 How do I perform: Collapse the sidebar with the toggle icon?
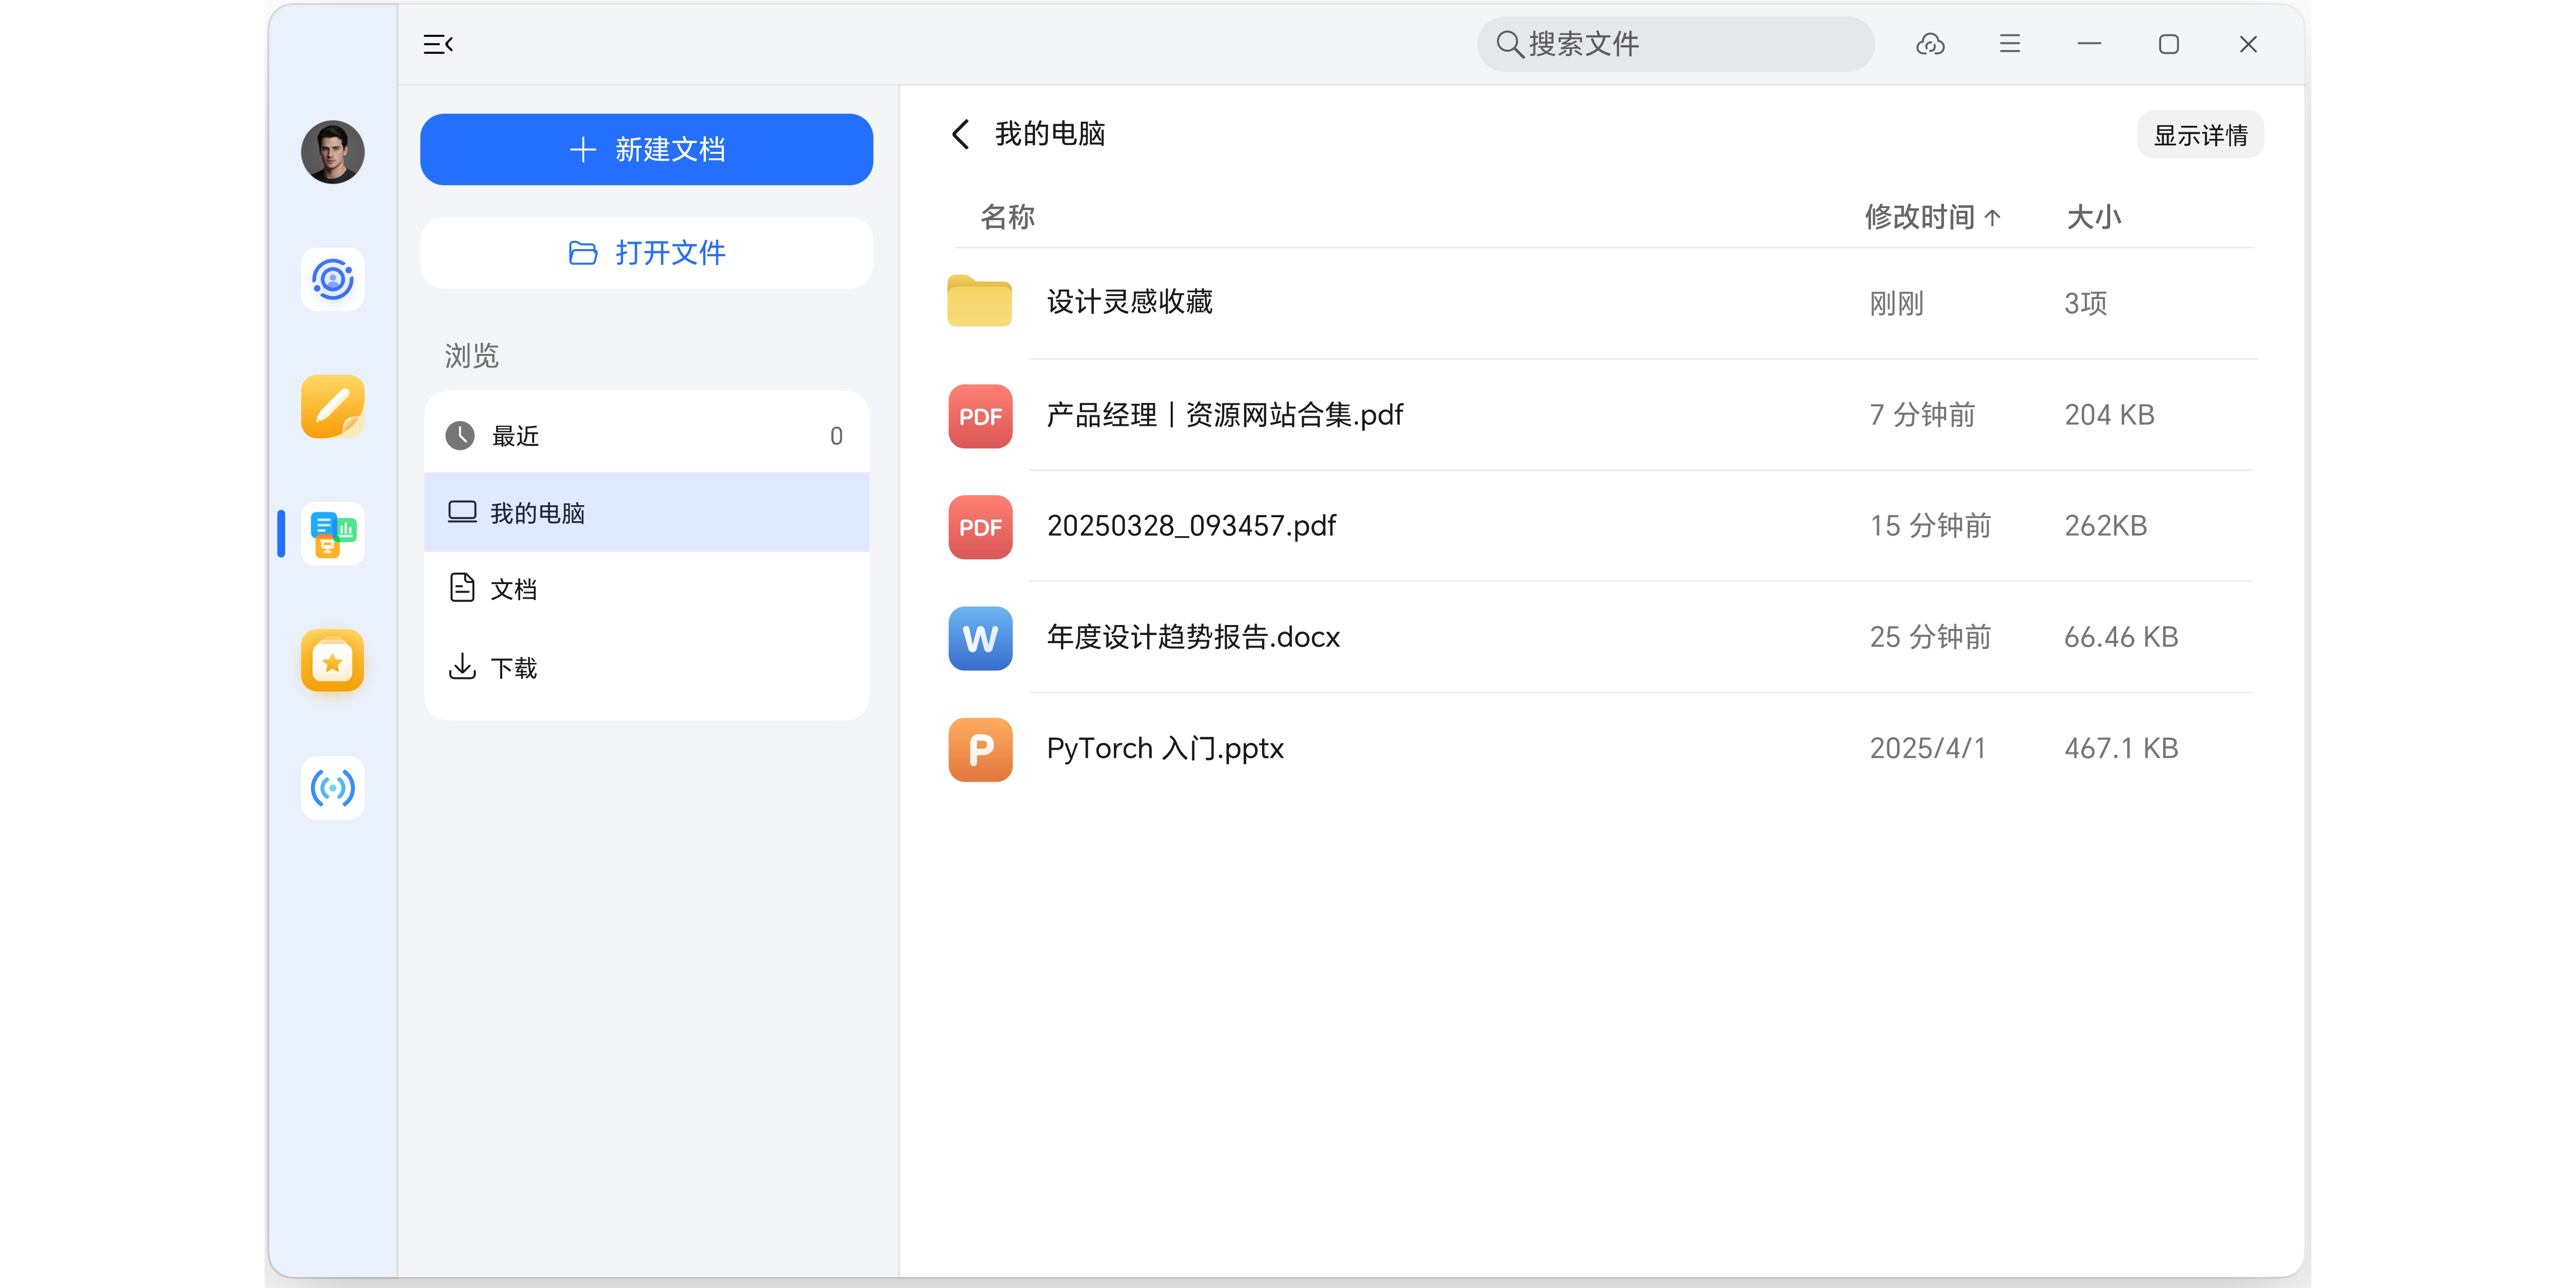[x=438, y=44]
